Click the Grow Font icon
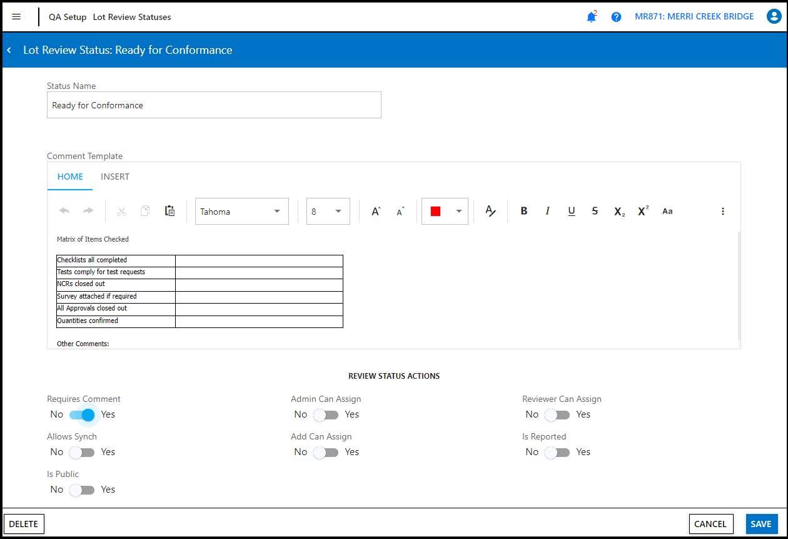This screenshot has height=539, width=788. [375, 211]
